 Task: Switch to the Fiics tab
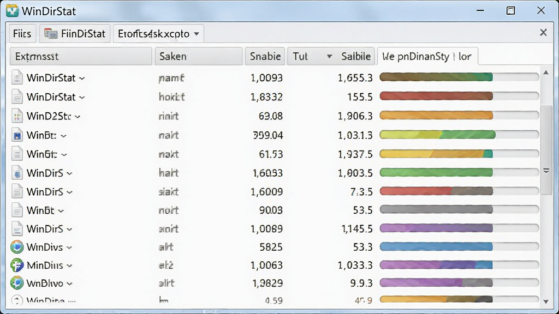(22, 33)
